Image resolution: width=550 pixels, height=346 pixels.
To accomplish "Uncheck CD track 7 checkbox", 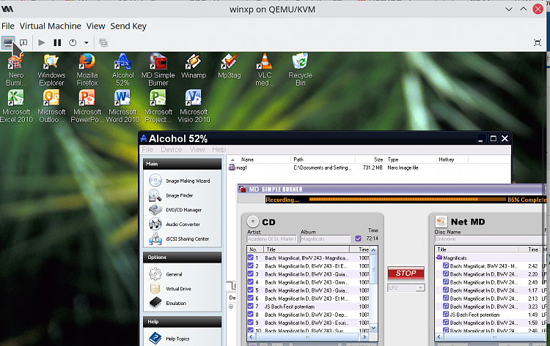I will (251, 306).
